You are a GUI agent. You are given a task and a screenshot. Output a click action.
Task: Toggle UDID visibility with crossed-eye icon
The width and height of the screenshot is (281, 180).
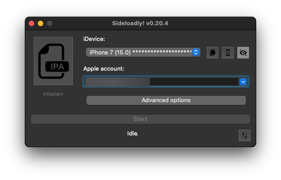point(243,53)
